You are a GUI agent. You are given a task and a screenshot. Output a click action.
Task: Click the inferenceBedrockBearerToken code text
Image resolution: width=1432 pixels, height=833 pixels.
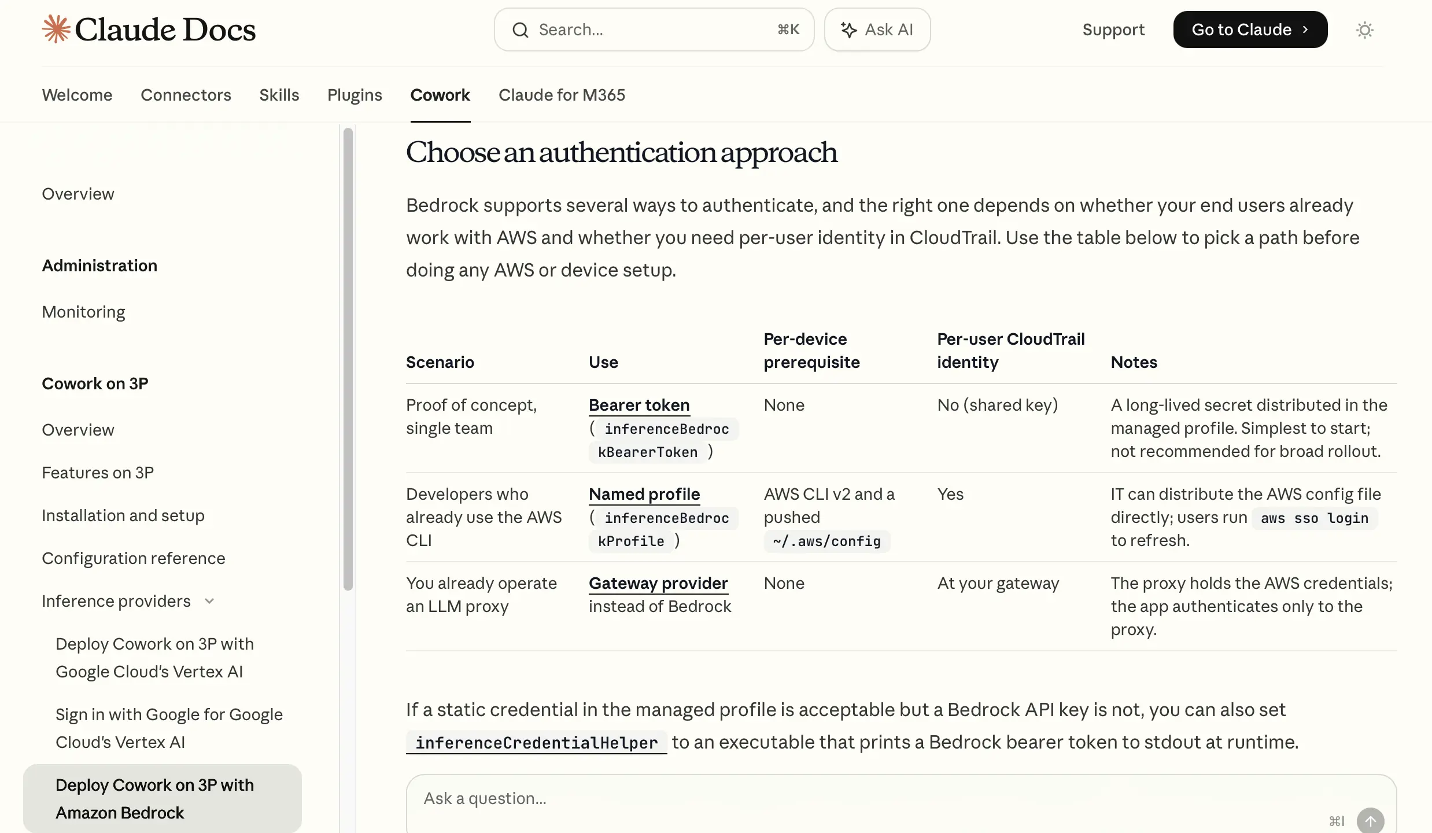[663, 441]
